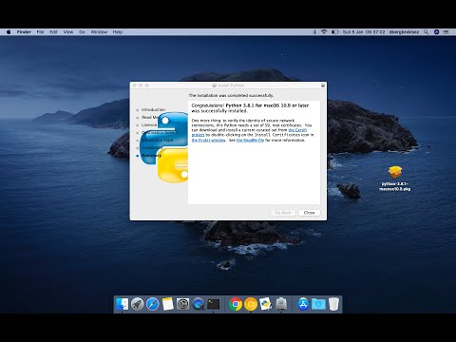Open the Trash in the Dock

pyautogui.click(x=333, y=304)
